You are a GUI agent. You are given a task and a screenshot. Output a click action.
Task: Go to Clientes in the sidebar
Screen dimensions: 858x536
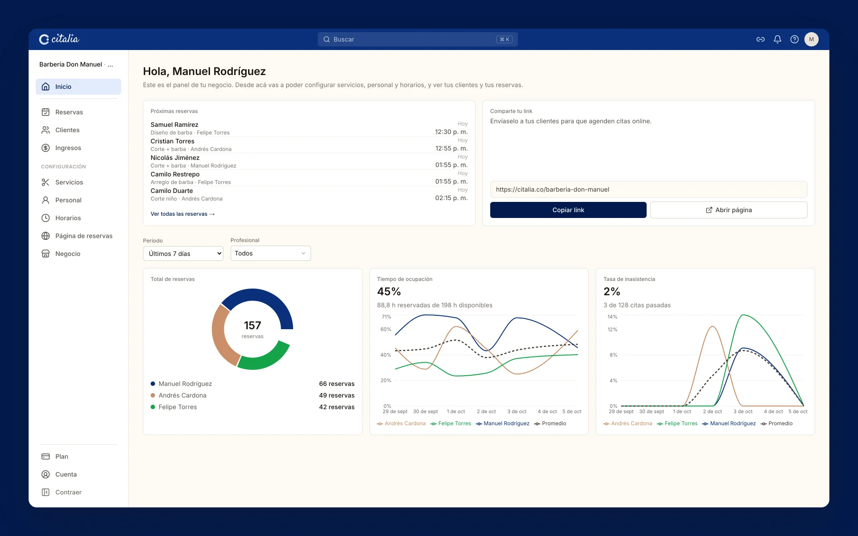[78, 130]
